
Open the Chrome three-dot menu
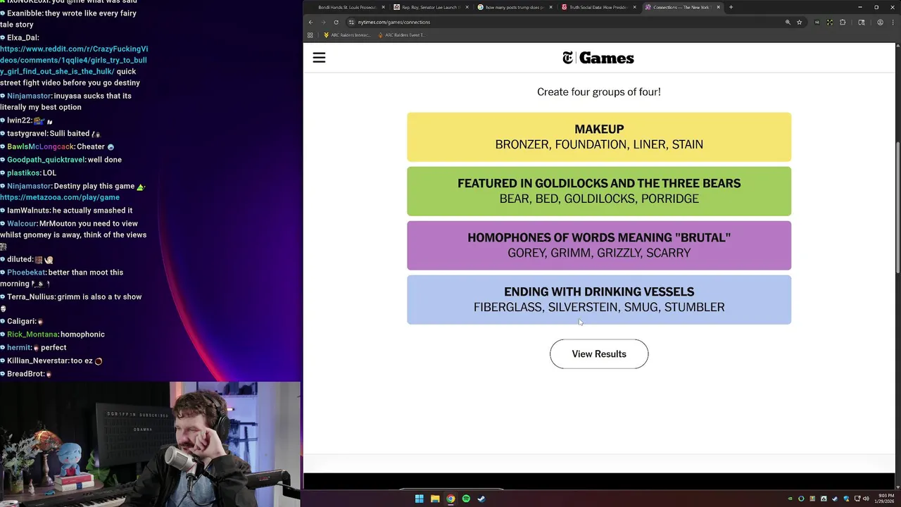(x=892, y=22)
